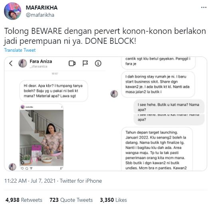Tap the back arrow in chat header
This screenshot has width=210, height=205.
11,63
